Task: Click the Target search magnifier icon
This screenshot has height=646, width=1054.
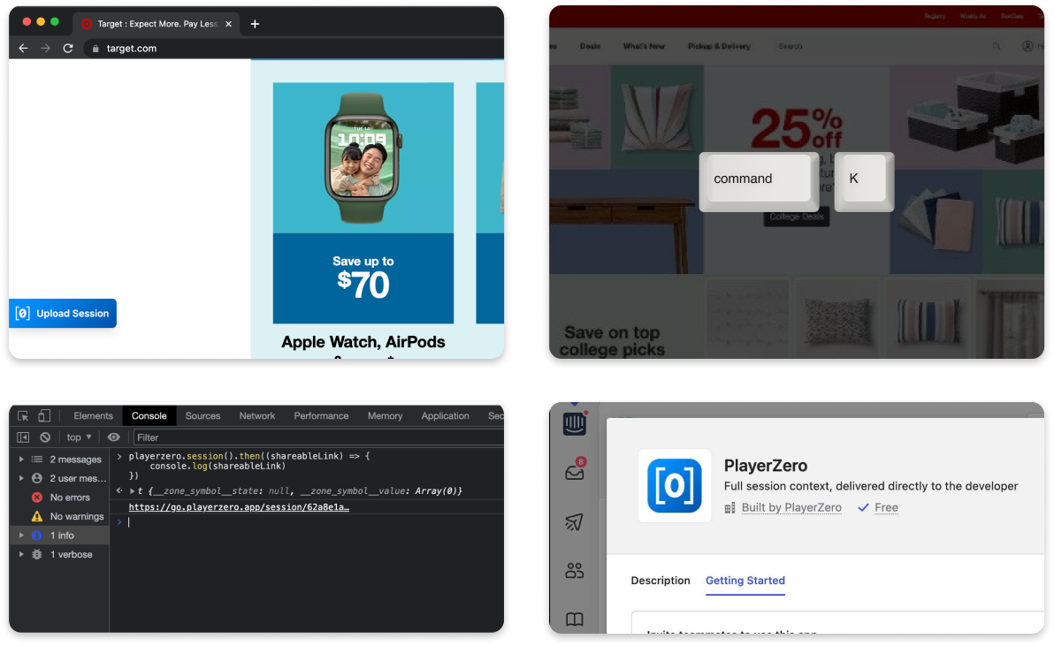Action: click(997, 46)
